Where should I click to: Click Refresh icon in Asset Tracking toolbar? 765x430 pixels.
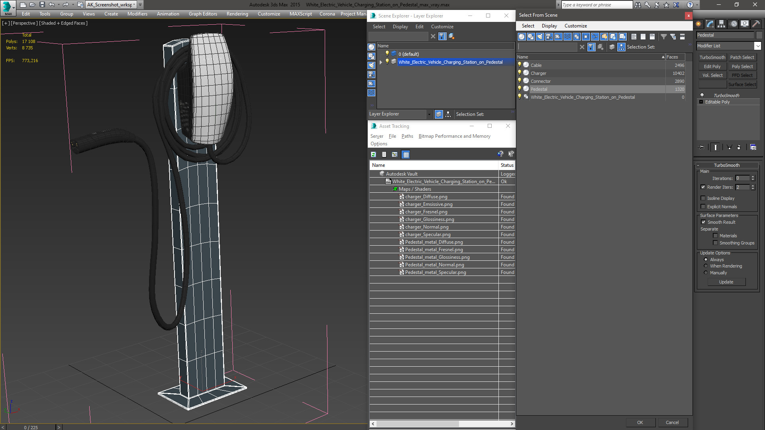tap(373, 154)
